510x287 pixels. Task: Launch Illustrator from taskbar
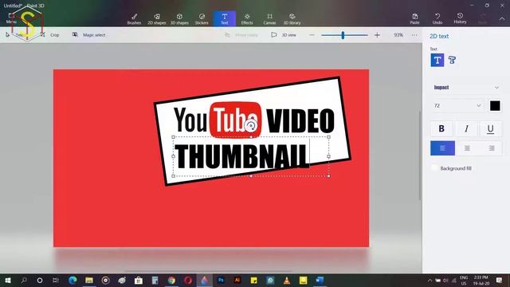point(237,280)
